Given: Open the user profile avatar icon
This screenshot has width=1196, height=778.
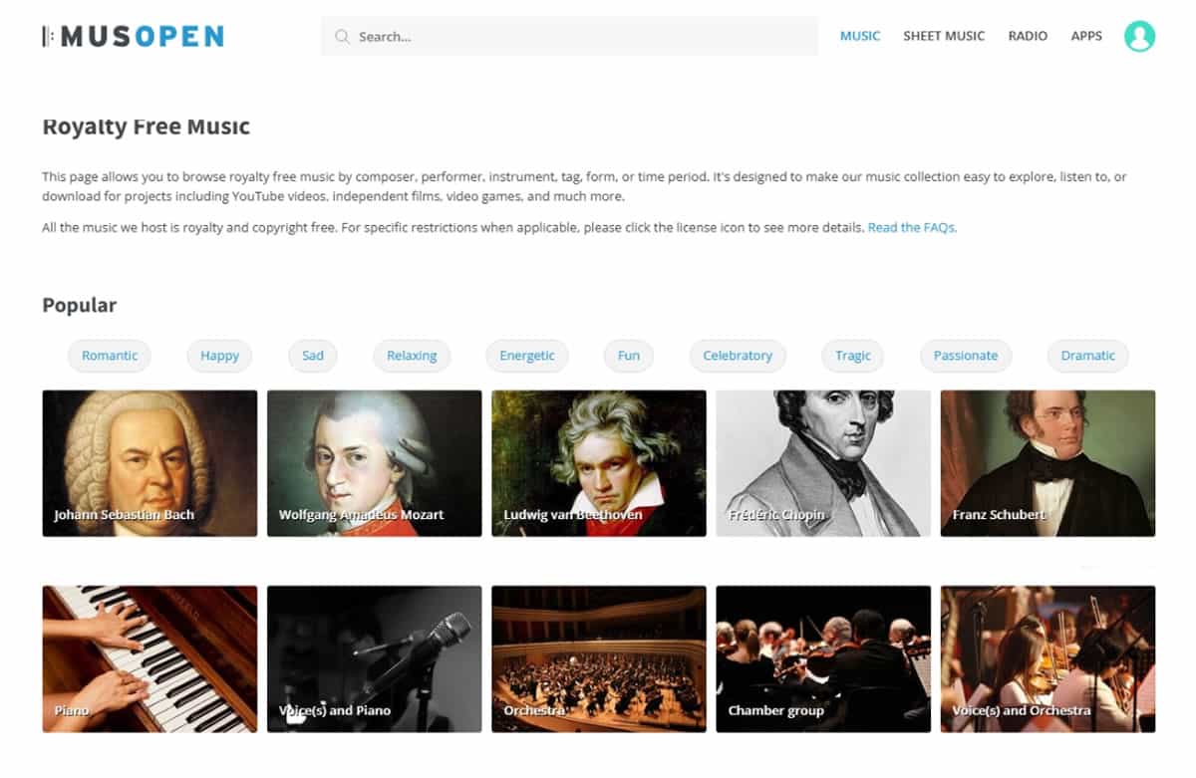Looking at the screenshot, I should click(1139, 36).
